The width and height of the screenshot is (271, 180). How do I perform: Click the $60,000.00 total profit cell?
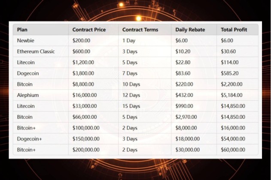[233, 150]
